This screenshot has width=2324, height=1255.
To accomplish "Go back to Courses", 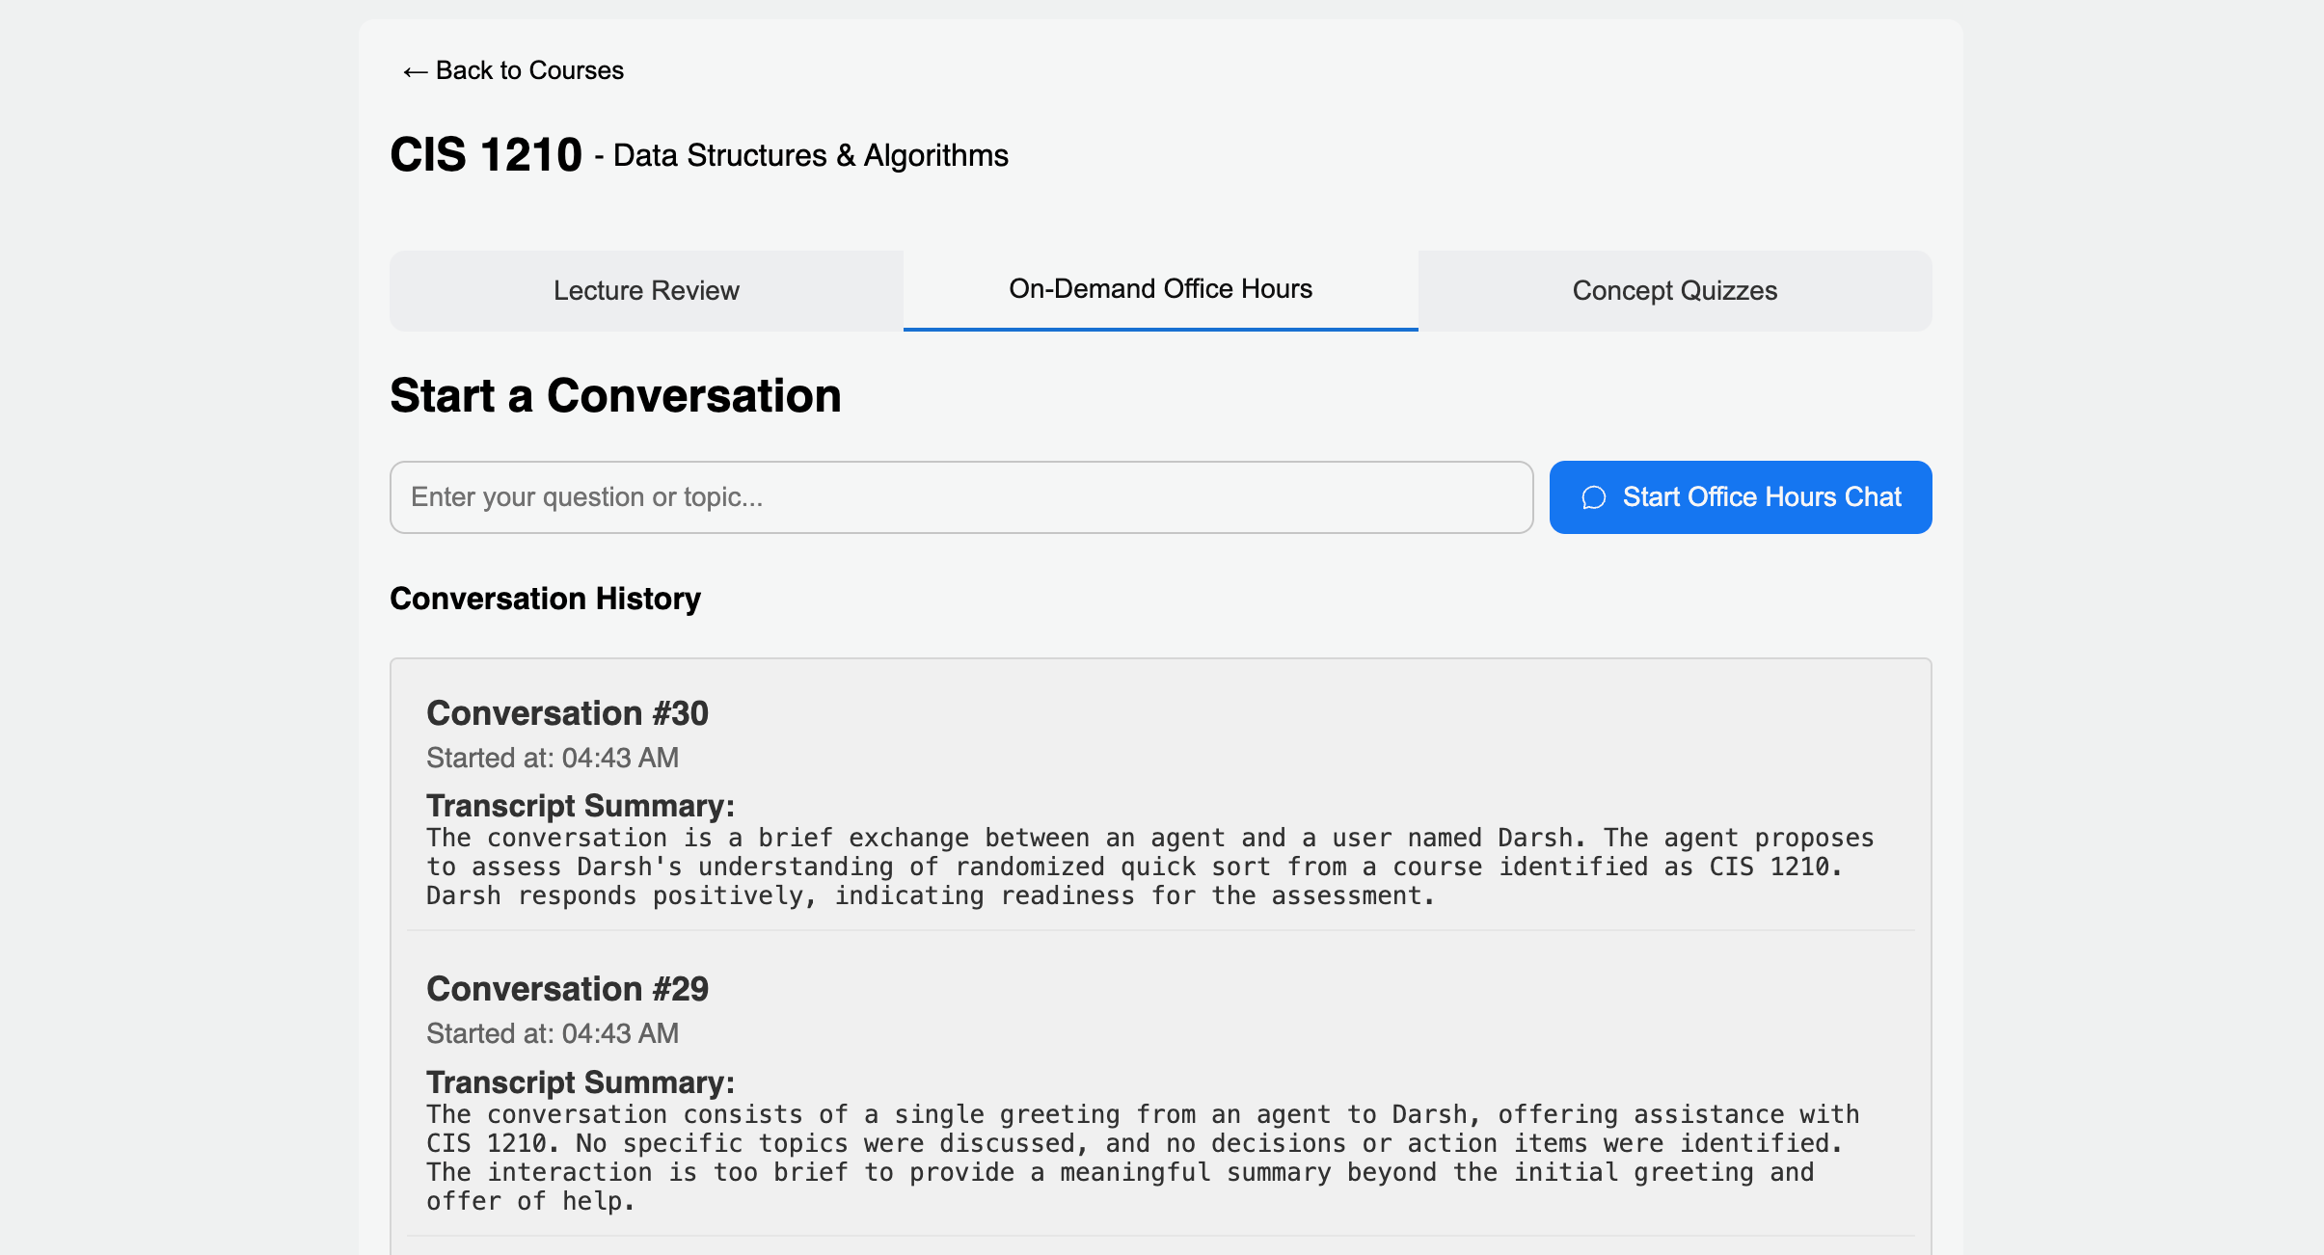I will (529, 70).
